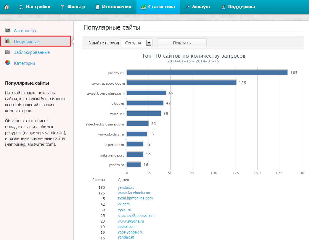Click the funnel icon next to Фильтр
This screenshot has height=240, width=309.
point(63,7)
